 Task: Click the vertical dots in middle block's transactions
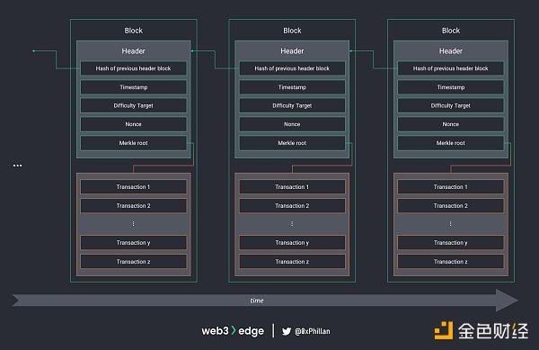point(292,224)
